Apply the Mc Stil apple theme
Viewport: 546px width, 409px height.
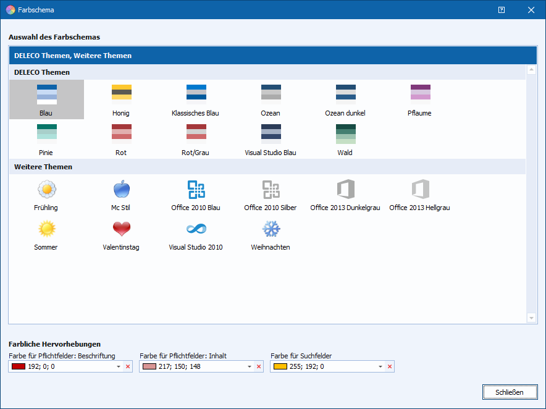[121, 190]
